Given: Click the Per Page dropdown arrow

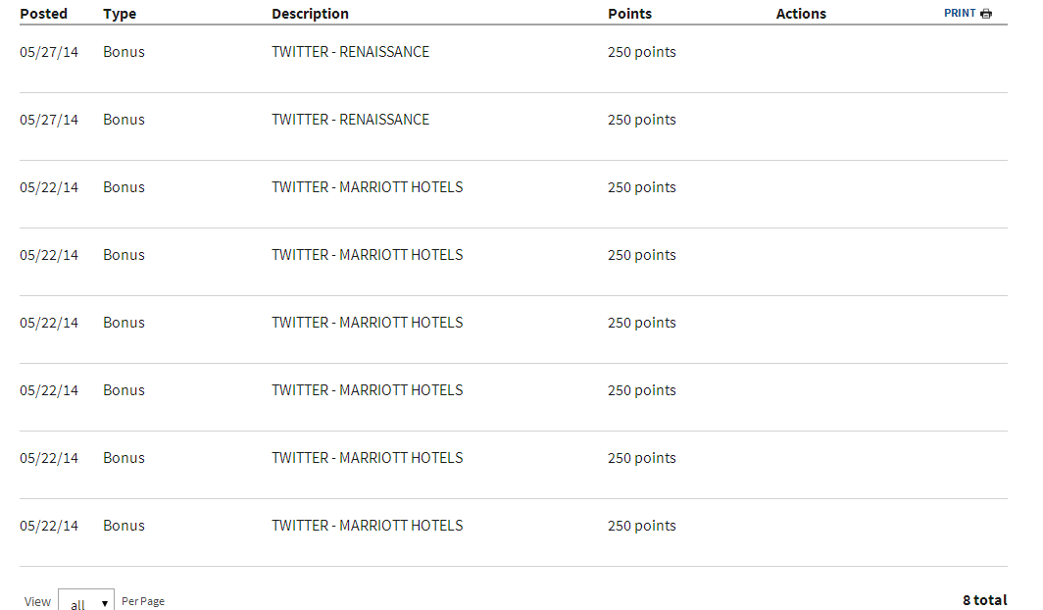Looking at the screenshot, I should (105, 603).
